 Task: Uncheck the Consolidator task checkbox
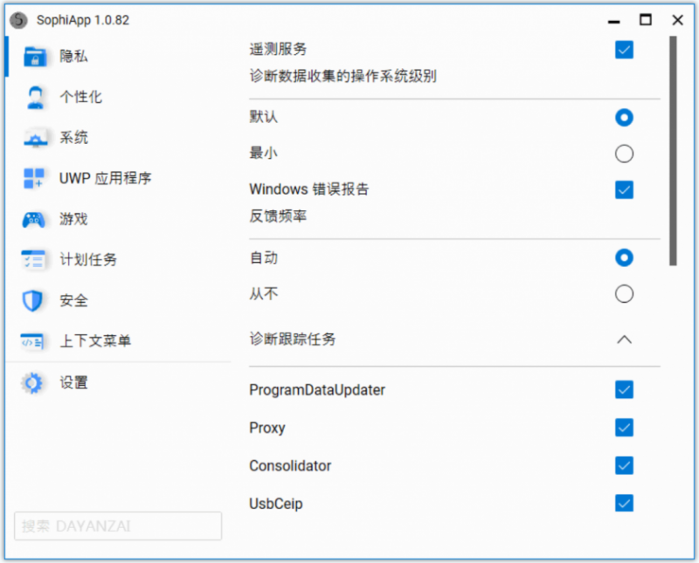(624, 465)
